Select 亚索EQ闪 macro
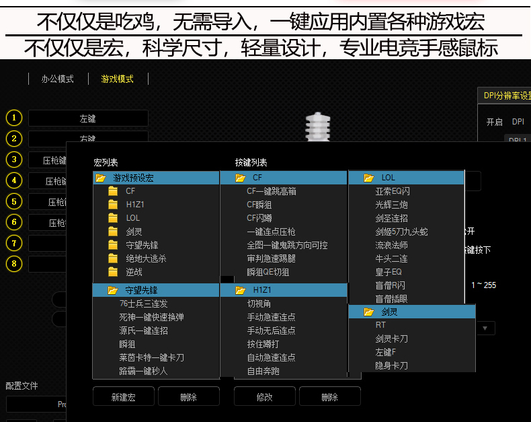Screen dimensions: 531x422 click(x=393, y=191)
